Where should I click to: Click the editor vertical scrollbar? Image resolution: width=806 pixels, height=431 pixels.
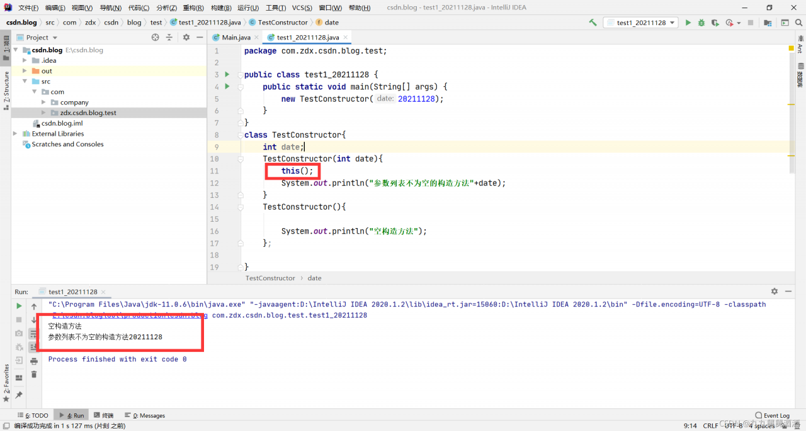[x=791, y=112]
